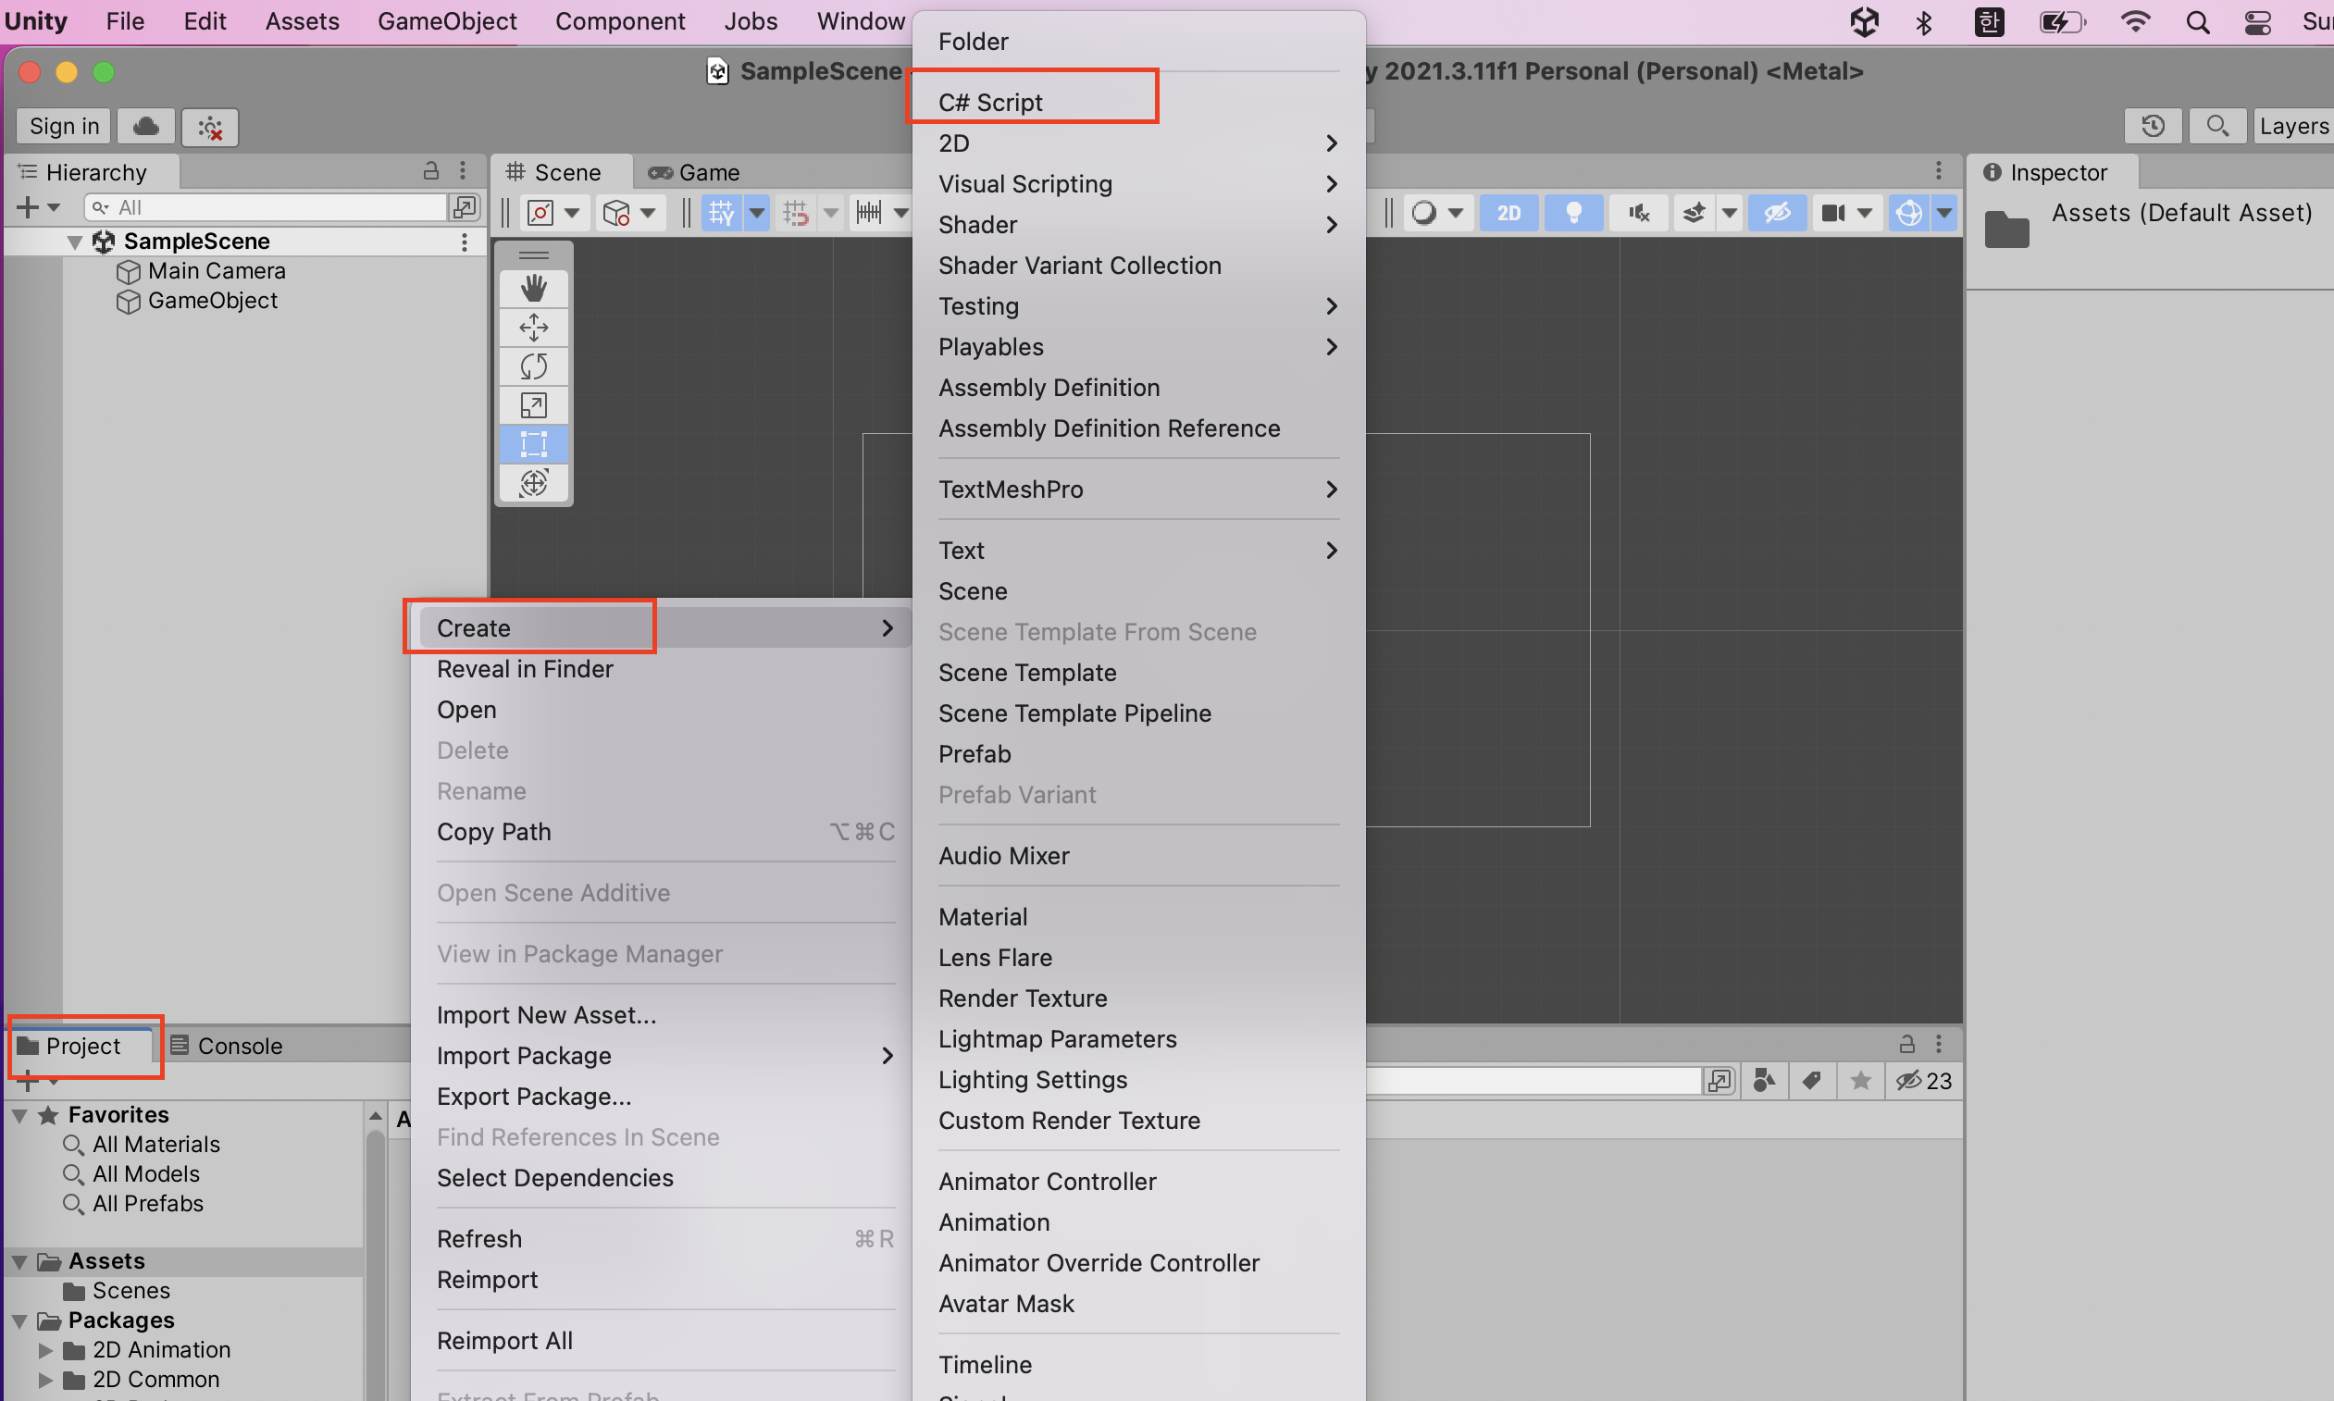The width and height of the screenshot is (2334, 1401).
Task: Toggle hidden packages visibility count 23
Action: (x=1923, y=1081)
